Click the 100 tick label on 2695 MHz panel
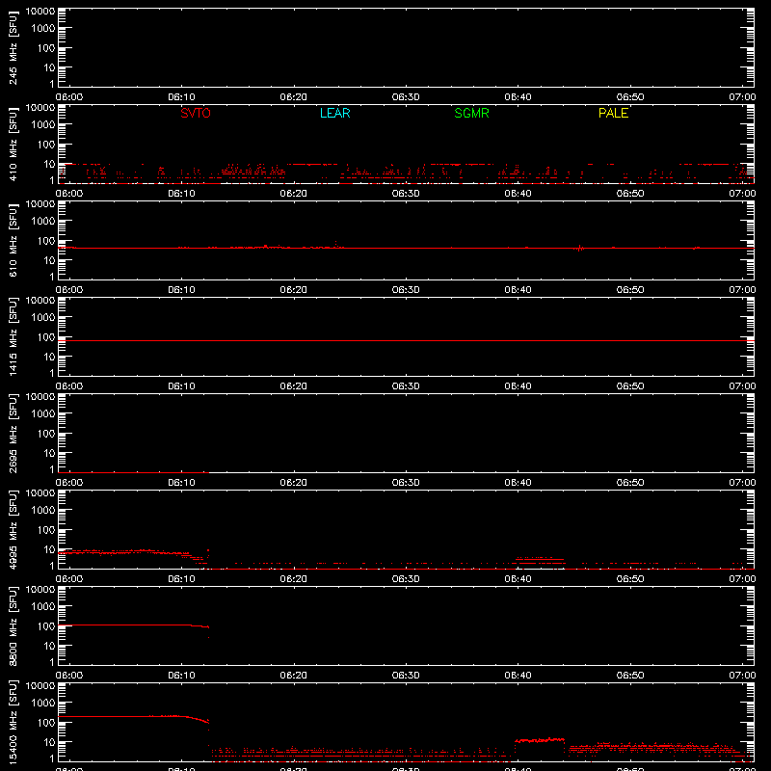This screenshot has height=771, width=771. 45,434
